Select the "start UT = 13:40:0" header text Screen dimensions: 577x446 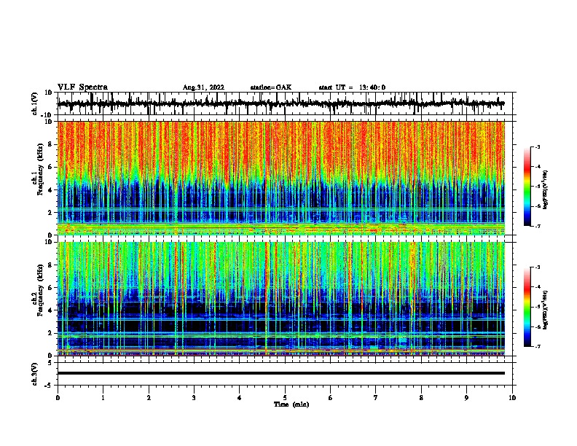pos(352,87)
